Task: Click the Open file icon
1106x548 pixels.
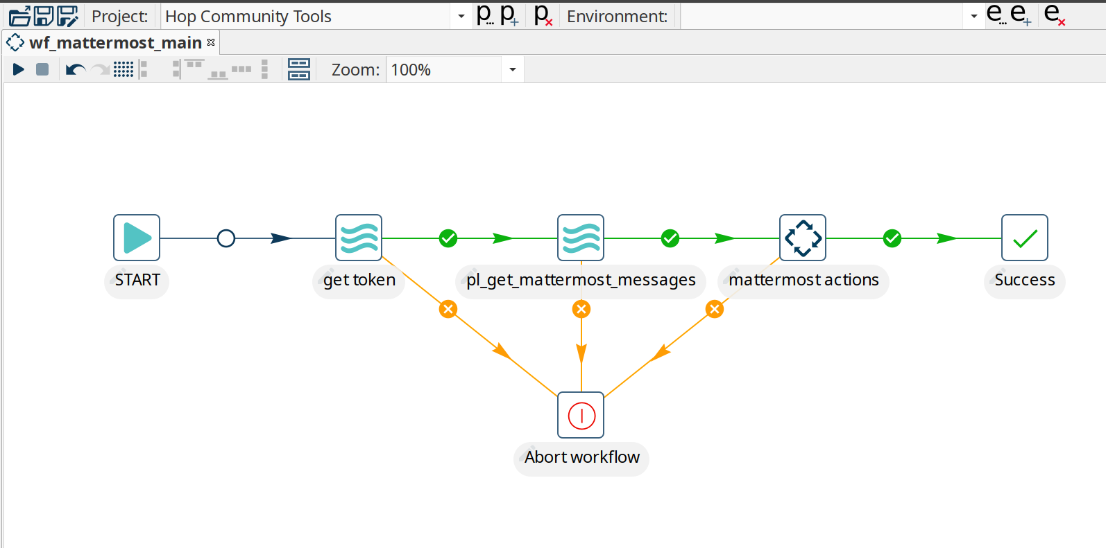Action: (19, 15)
